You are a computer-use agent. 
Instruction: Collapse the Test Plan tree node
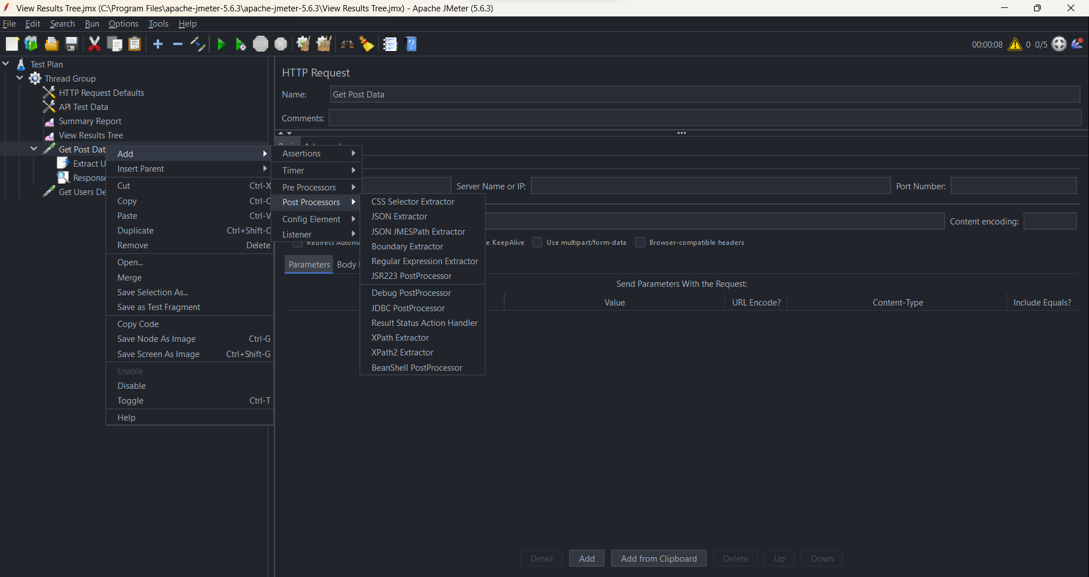[x=6, y=63]
